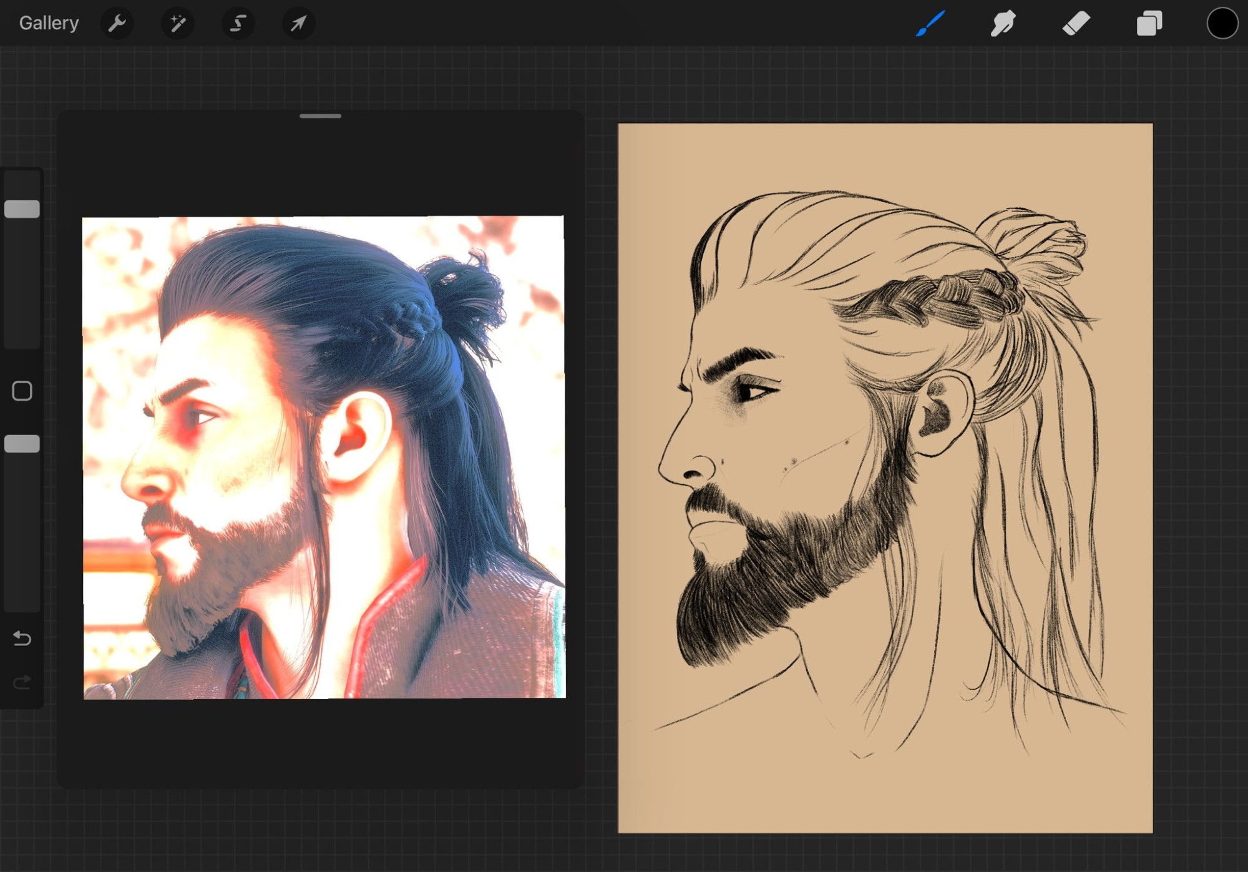
Task: Click the reference window grab handle
Action: coord(320,116)
